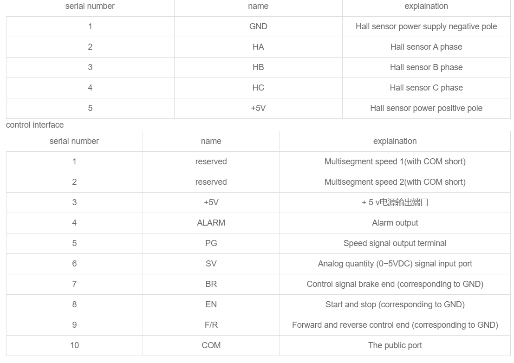This screenshot has width=514, height=363.
Task: Select the HC name cell
Action: [x=258, y=88]
